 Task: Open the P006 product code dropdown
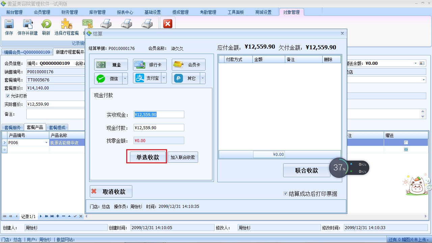(x=46, y=142)
